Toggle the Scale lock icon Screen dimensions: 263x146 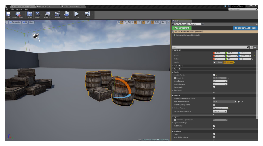[252, 59]
